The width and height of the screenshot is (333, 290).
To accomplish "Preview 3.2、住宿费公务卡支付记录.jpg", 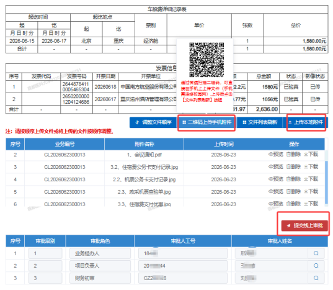I will tap(276, 166).
